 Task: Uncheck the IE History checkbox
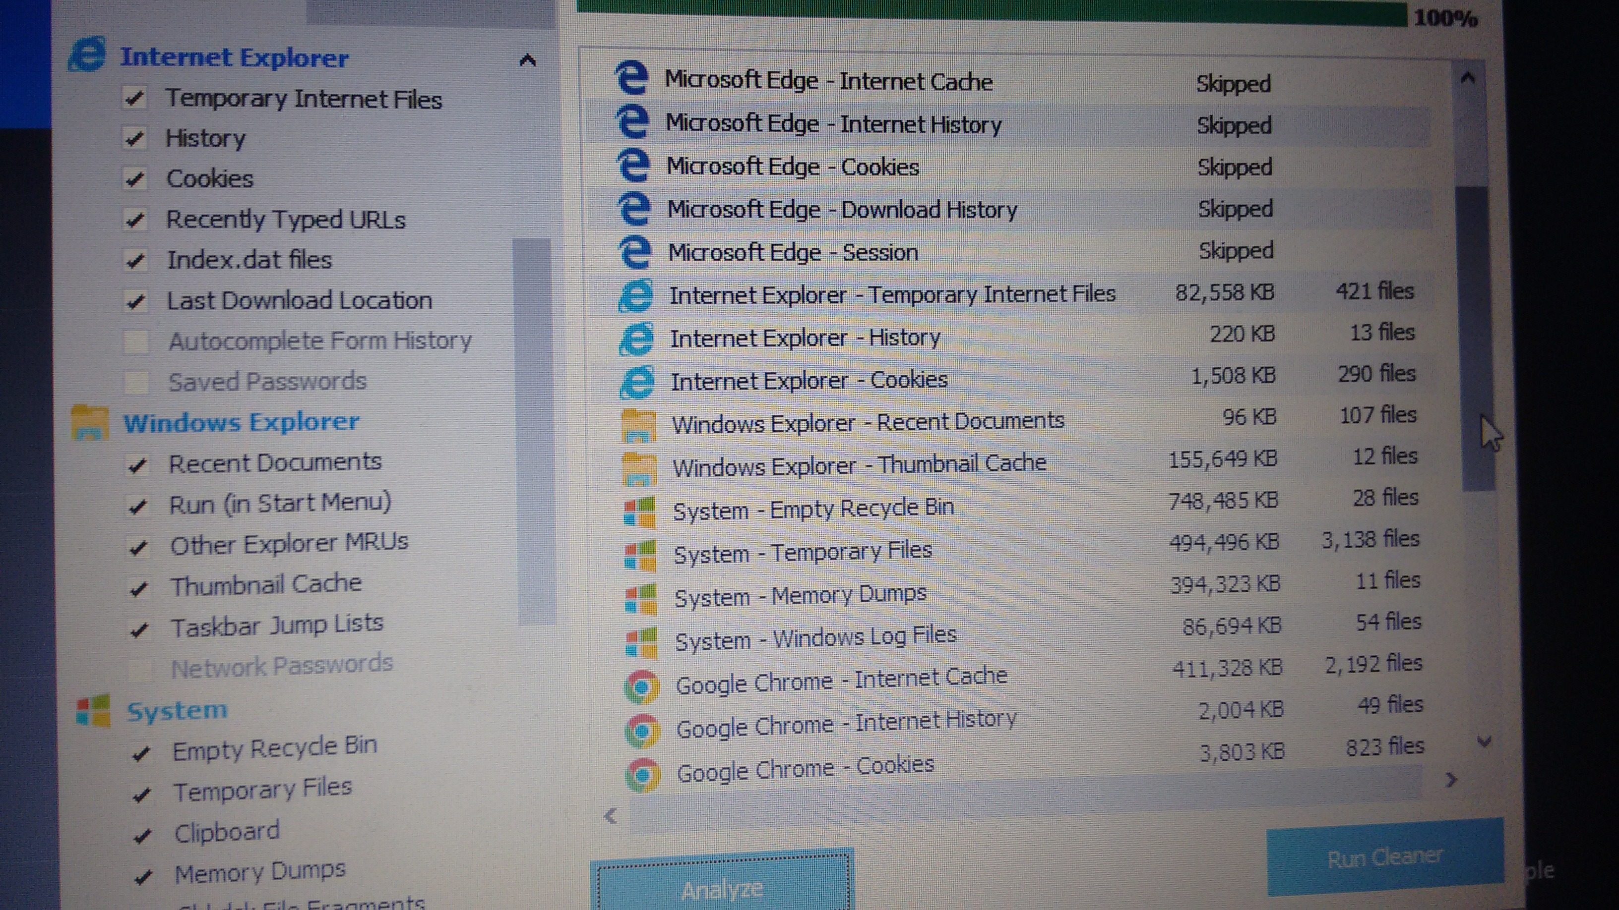click(x=134, y=139)
